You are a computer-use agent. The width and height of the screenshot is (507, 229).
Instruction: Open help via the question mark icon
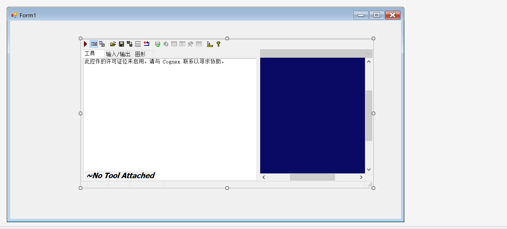219,44
